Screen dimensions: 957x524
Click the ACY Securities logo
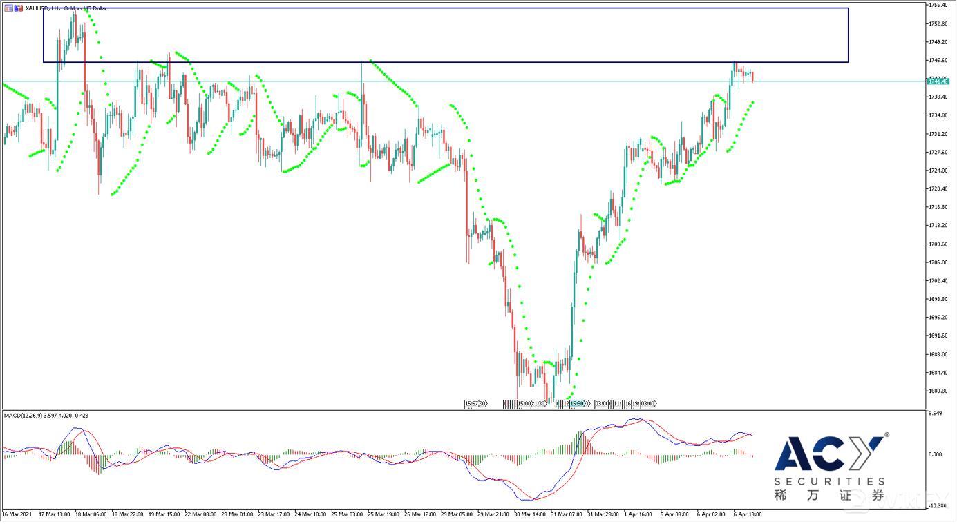pyautogui.click(x=829, y=467)
